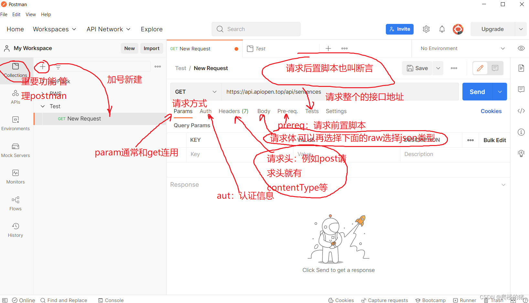Open the File menu
Image resolution: width=529 pixels, height=303 pixels.
point(4,15)
